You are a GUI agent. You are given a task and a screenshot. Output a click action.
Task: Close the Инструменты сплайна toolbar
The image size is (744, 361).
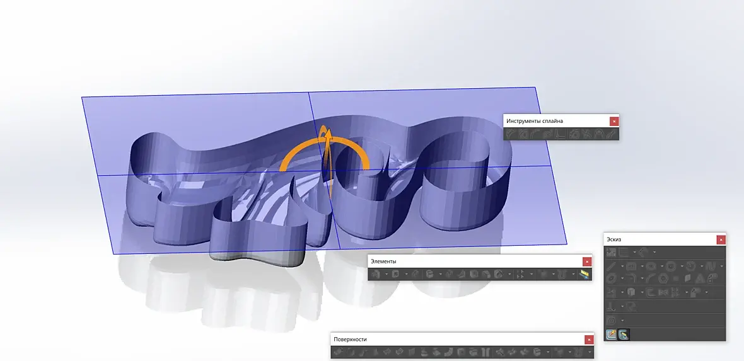pyautogui.click(x=614, y=122)
